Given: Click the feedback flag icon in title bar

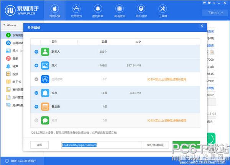Looking at the screenshot, I should [x=204, y=3].
